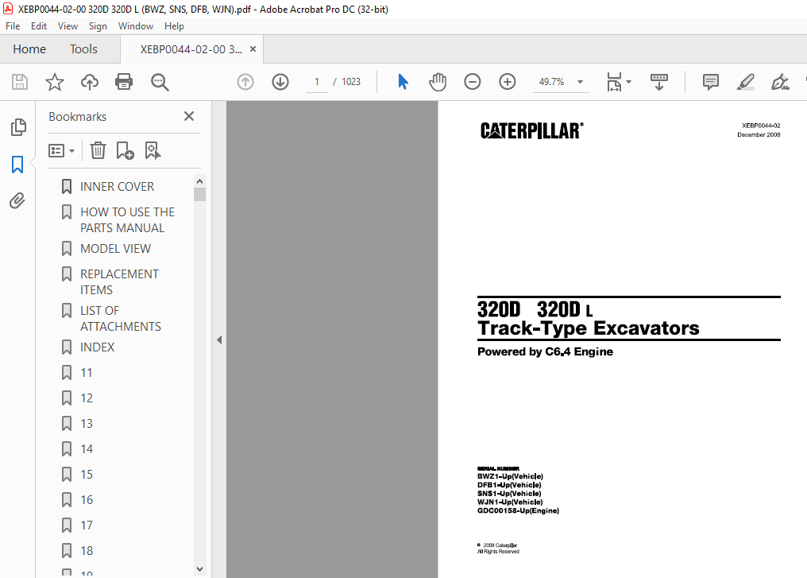
Task: Open the sign document pen tool
Action: tap(780, 82)
